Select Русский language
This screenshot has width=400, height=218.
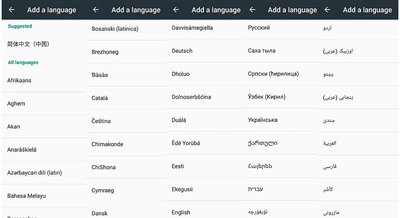(x=259, y=28)
